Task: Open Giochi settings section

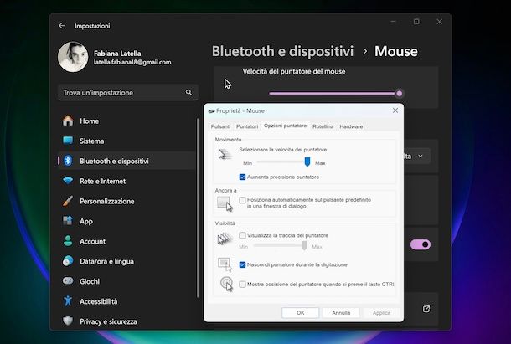Action: pyautogui.click(x=127, y=281)
